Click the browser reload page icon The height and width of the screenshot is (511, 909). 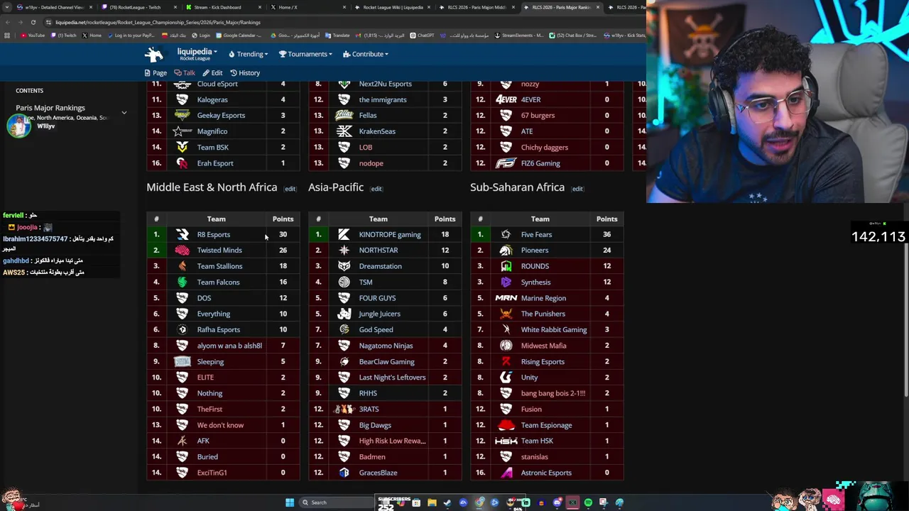[33, 22]
